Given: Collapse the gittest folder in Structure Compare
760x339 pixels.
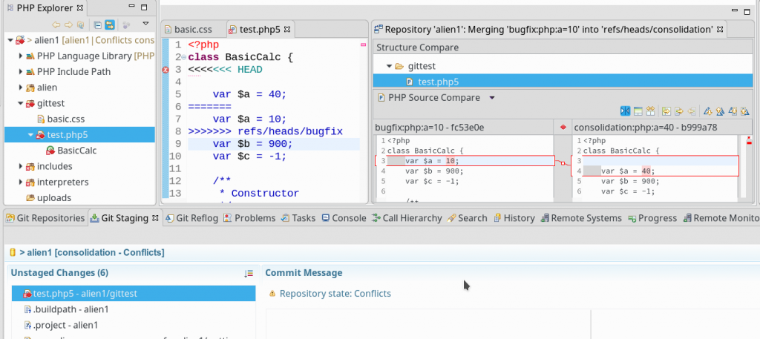Looking at the screenshot, I should pos(388,66).
